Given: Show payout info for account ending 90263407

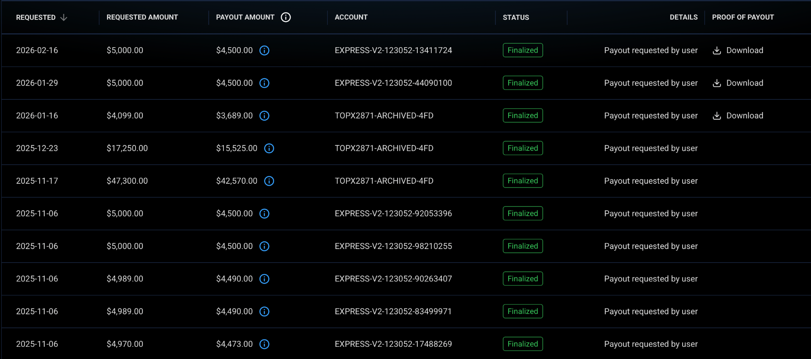Looking at the screenshot, I should [x=264, y=279].
